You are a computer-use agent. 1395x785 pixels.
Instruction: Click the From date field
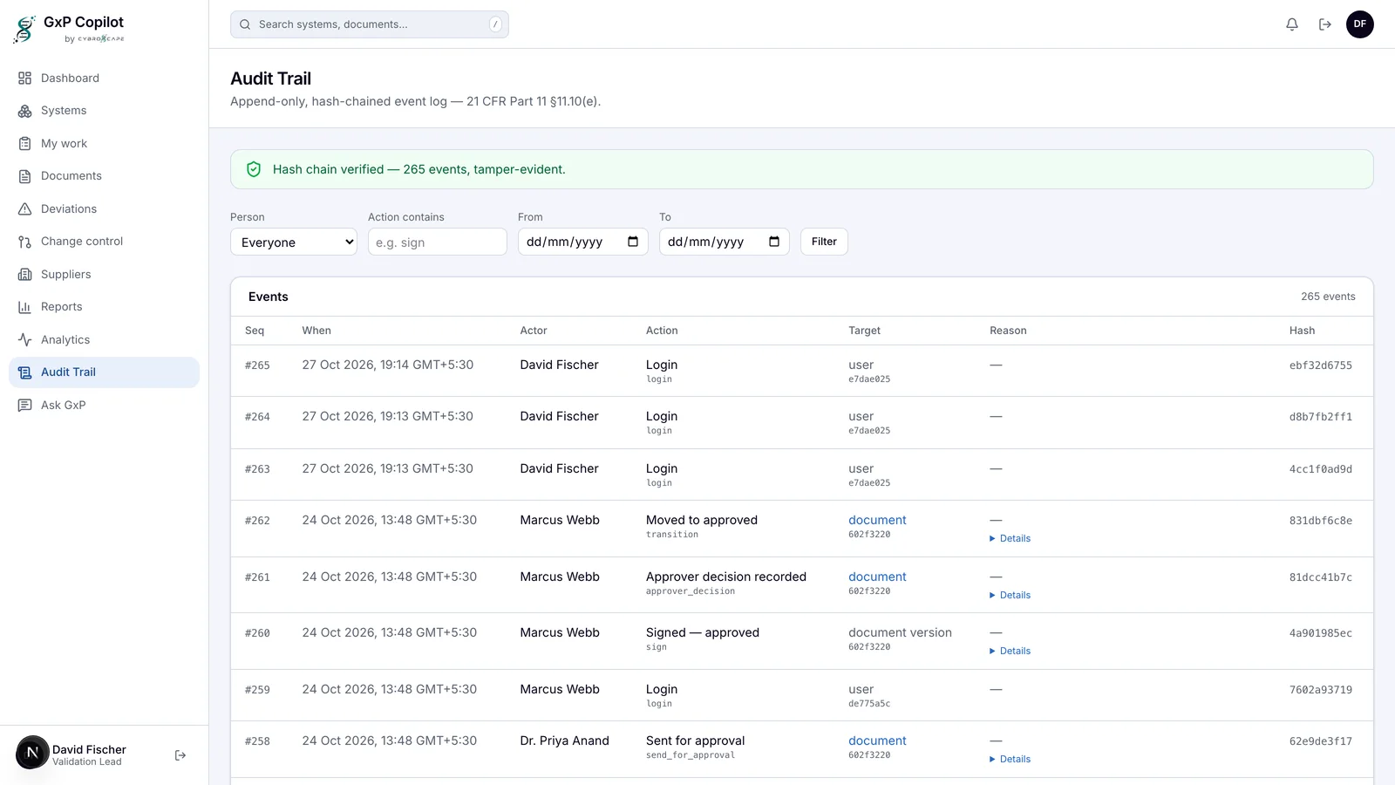[582, 242]
